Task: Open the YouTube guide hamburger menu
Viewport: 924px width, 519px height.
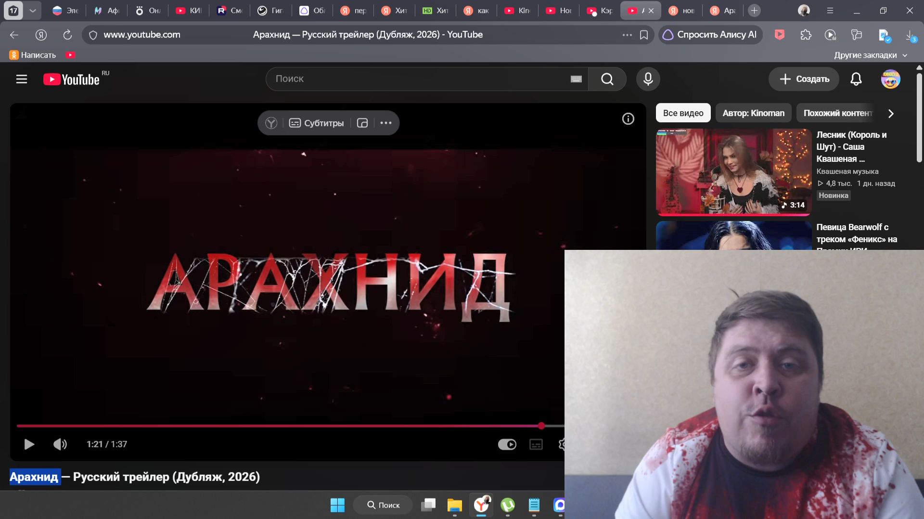Action: [22, 79]
